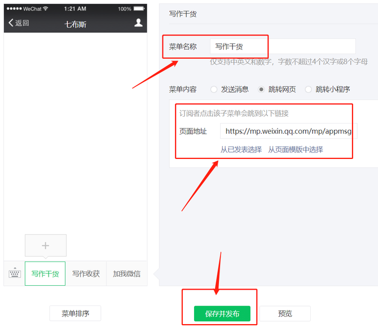The image size is (378, 328).
Task: Click the 订阅者点击该子菜单会跳到以下链接 hint text
Action: click(234, 113)
